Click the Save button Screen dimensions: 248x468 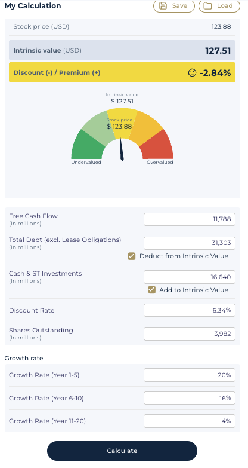pos(174,5)
